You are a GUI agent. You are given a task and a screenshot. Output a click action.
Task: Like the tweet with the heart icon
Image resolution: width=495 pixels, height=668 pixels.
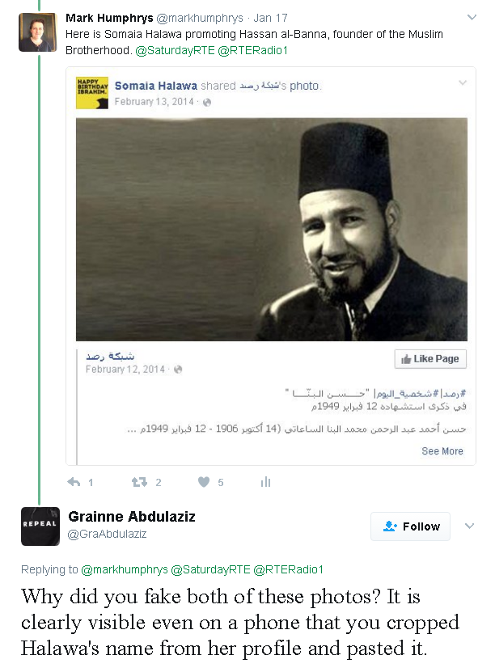pos(204,482)
